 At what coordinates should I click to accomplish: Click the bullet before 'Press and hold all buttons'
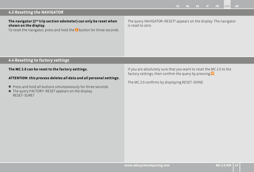point(10,87)
